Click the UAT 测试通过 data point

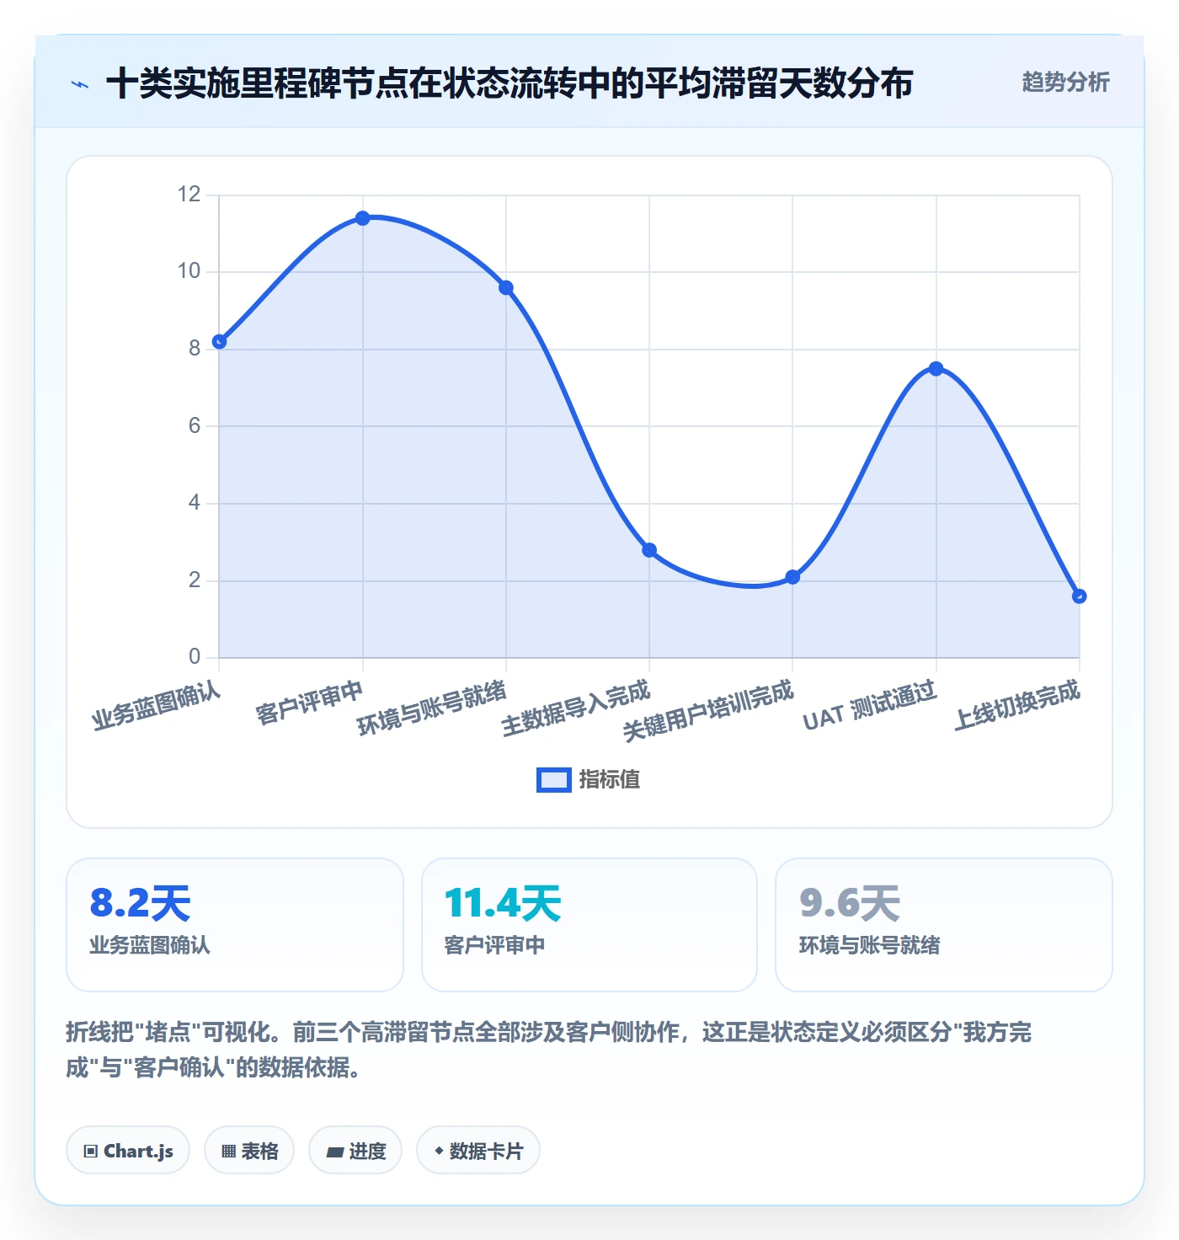coord(936,369)
